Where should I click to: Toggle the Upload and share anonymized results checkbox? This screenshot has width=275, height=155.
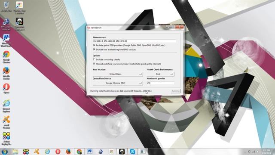tap(94, 64)
